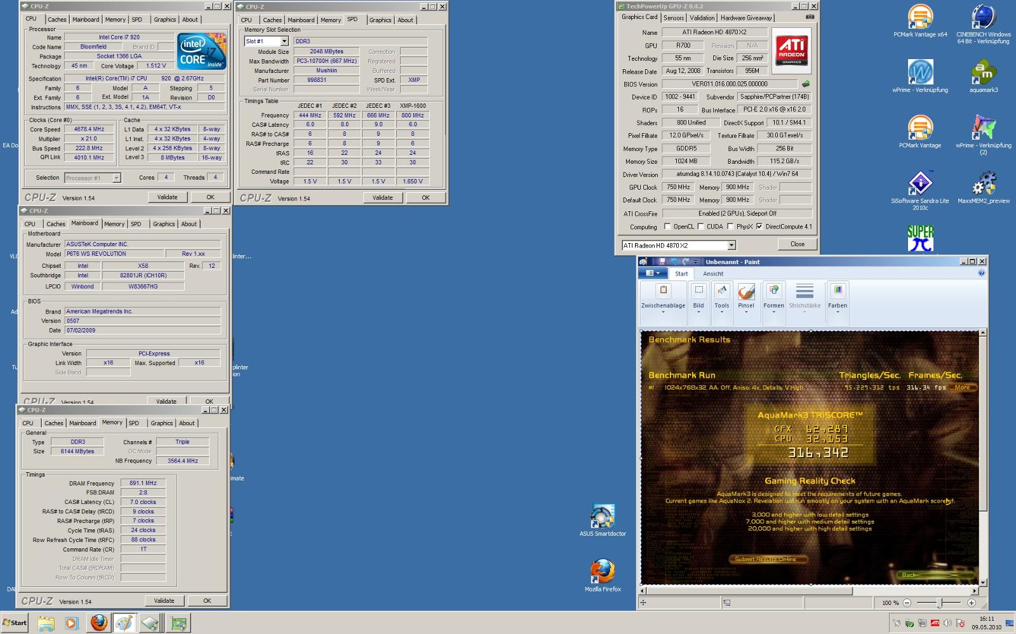Click OK in CPU-Z SPD window

click(425, 198)
